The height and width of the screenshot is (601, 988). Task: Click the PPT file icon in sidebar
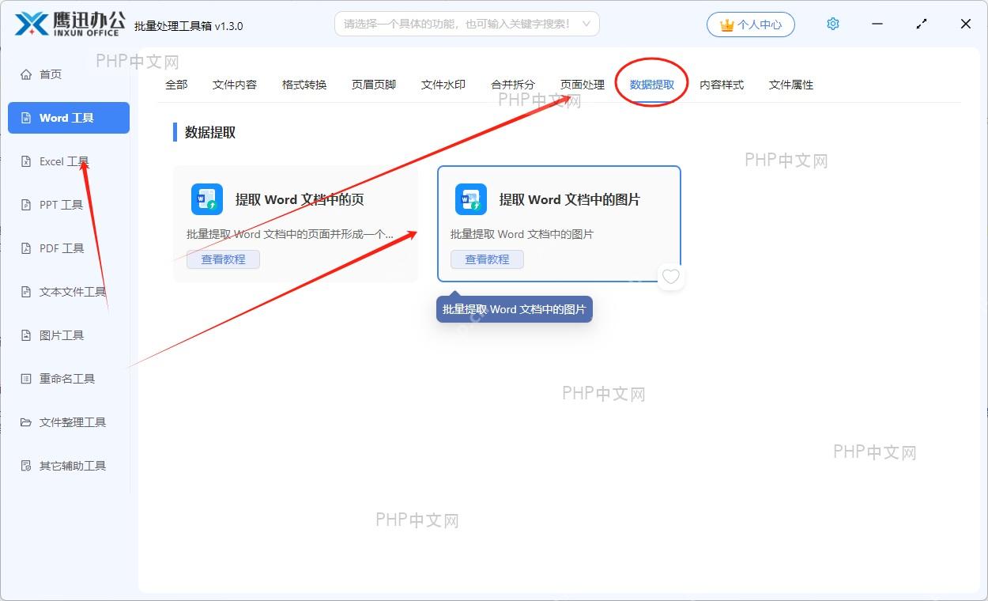click(x=26, y=205)
